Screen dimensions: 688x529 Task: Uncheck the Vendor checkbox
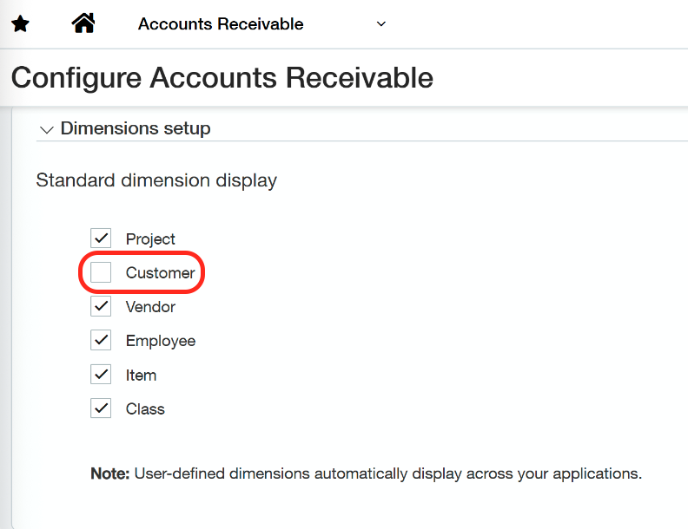(x=102, y=306)
